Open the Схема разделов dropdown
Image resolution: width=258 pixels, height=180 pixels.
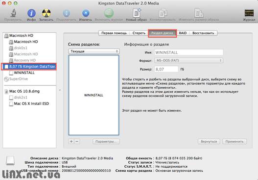point(94,51)
